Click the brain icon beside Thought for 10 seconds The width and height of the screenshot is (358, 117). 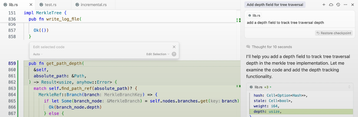[248, 47]
